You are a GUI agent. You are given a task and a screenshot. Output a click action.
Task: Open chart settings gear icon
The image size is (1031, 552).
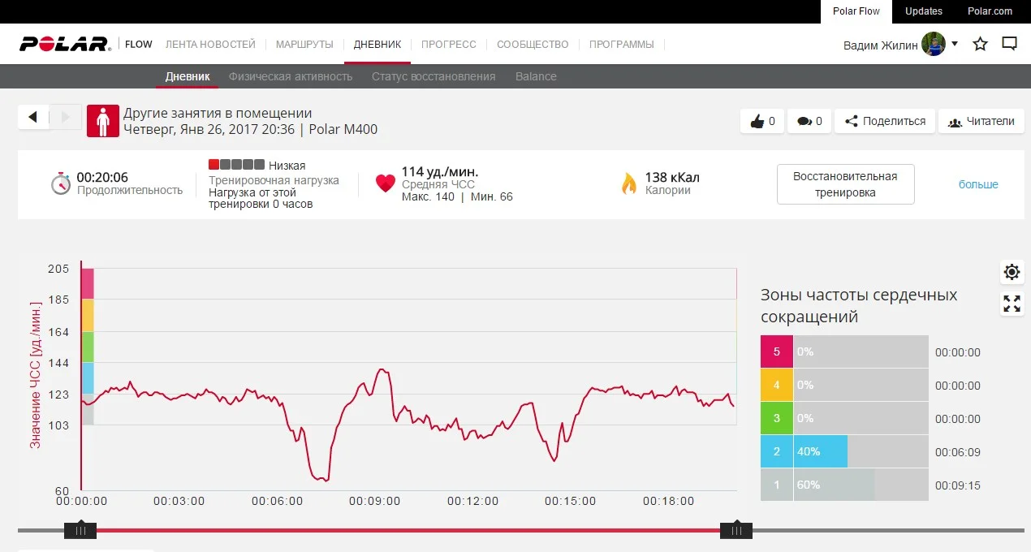coord(1012,272)
